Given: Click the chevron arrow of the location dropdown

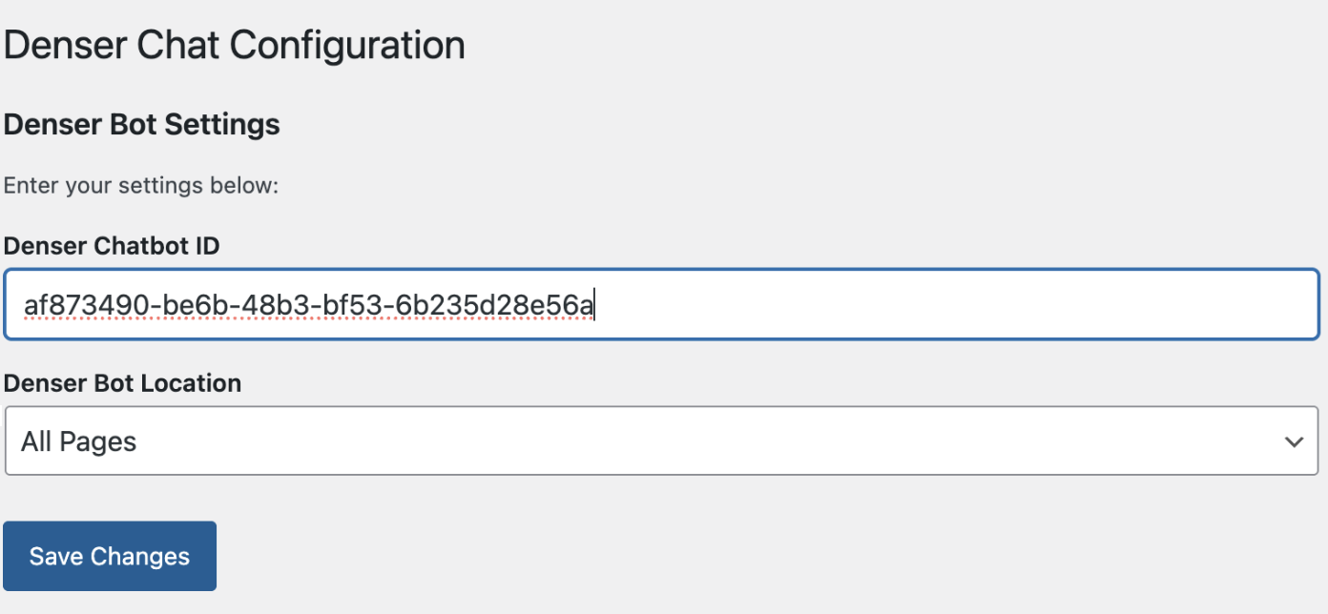Looking at the screenshot, I should (1294, 441).
